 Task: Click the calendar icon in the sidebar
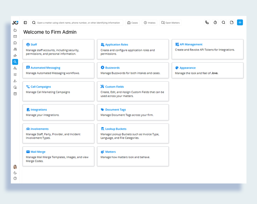point(15,94)
